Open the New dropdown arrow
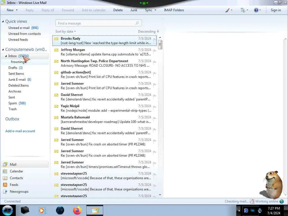 (17, 10)
